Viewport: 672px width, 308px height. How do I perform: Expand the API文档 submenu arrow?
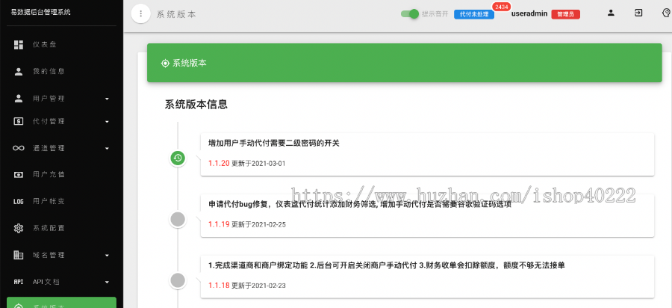click(x=107, y=282)
